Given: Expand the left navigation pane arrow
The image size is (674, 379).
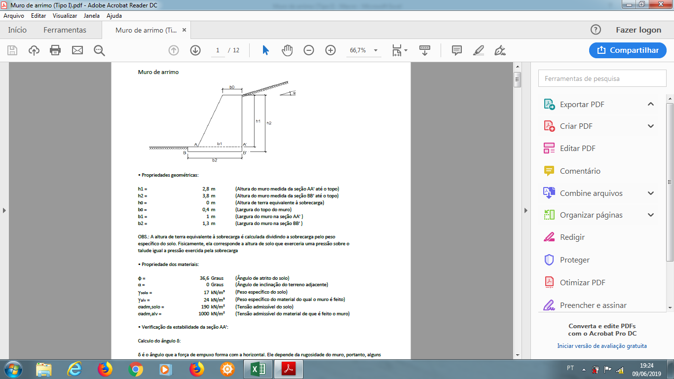Looking at the screenshot, I should tap(4, 210).
